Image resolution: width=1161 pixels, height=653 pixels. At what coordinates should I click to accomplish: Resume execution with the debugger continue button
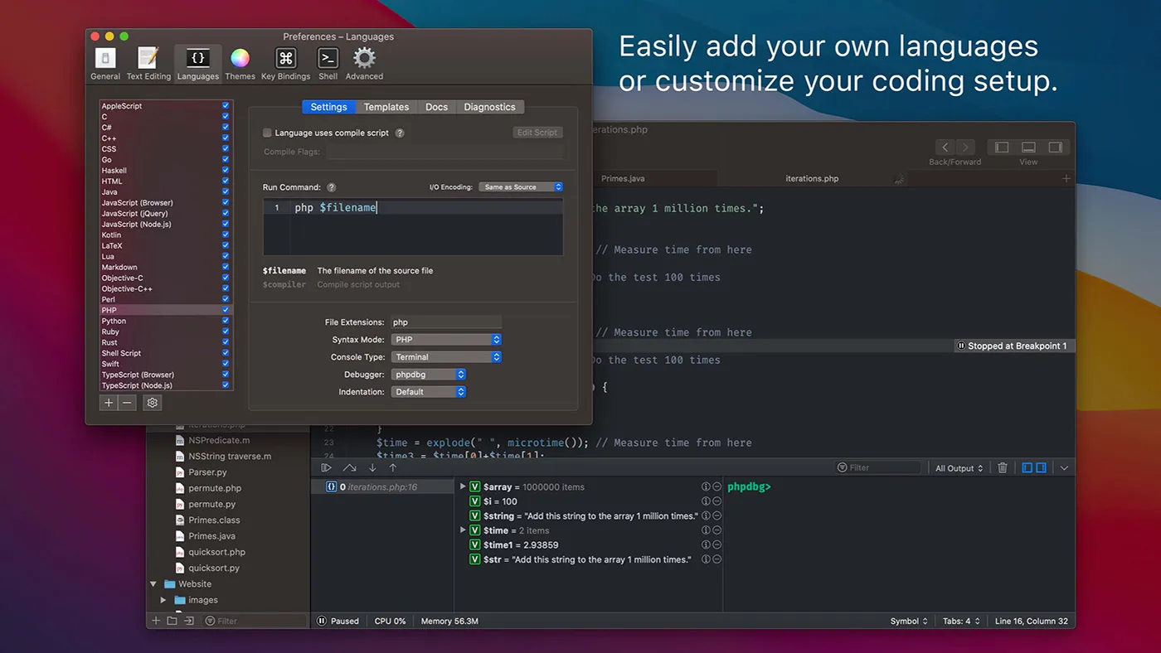[326, 467]
